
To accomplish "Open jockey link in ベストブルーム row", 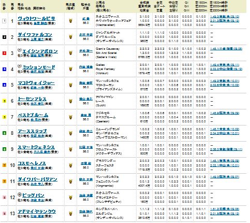I will pyautogui.click(x=86, y=115).
